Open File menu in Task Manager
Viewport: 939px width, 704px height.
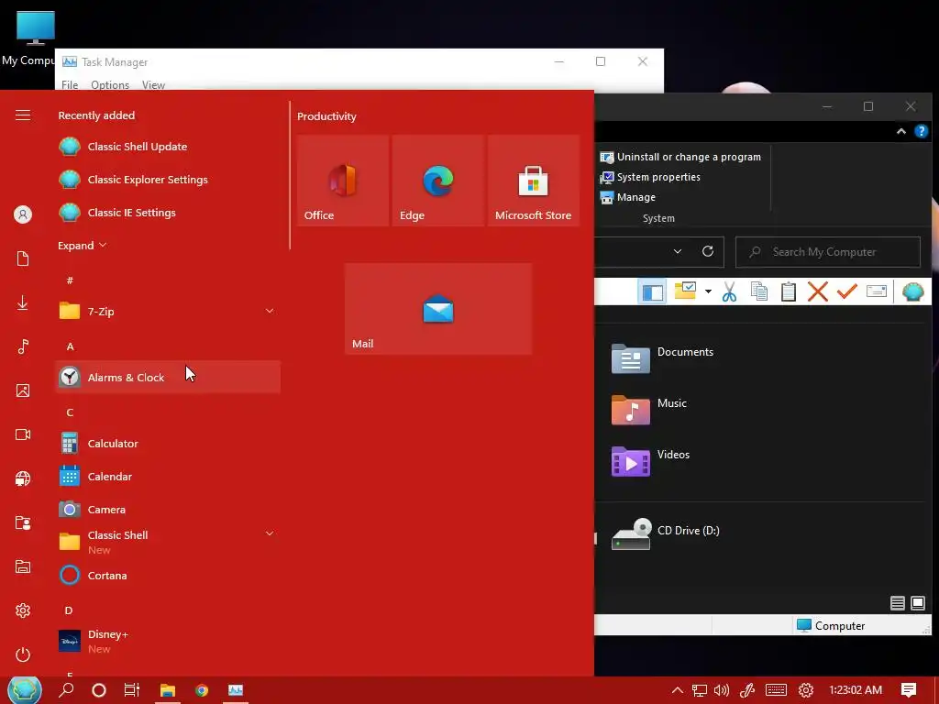[x=70, y=85]
